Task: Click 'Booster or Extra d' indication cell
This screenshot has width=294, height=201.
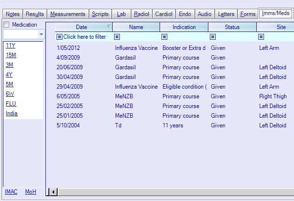Action: tap(184, 48)
